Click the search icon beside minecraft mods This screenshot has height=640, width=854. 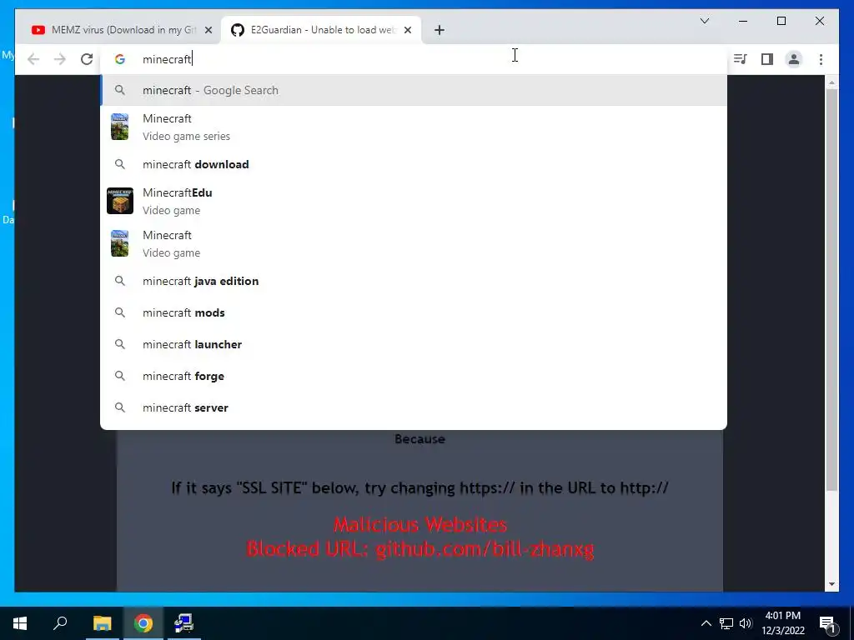point(120,313)
